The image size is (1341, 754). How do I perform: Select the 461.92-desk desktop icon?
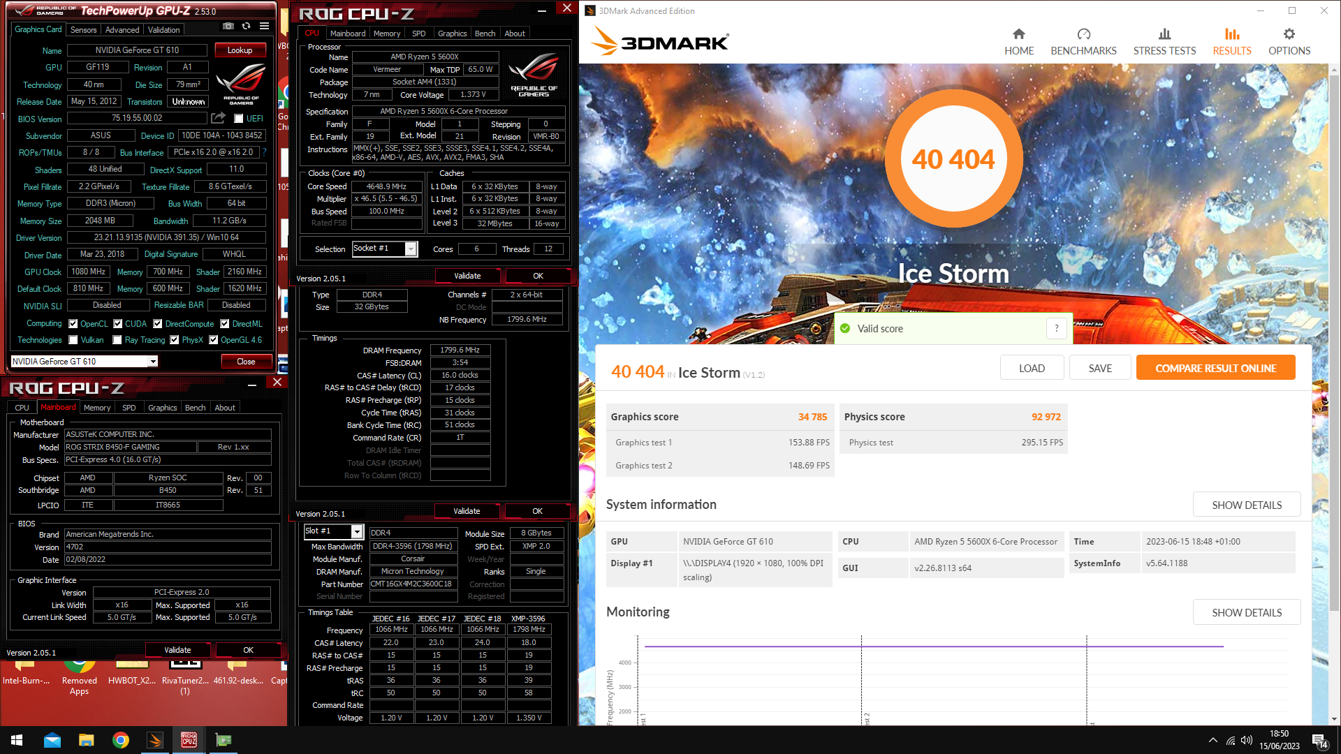(238, 674)
